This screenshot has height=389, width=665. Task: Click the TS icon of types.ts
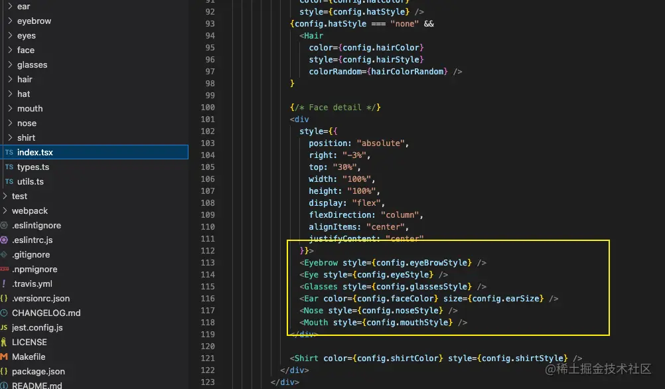point(9,167)
